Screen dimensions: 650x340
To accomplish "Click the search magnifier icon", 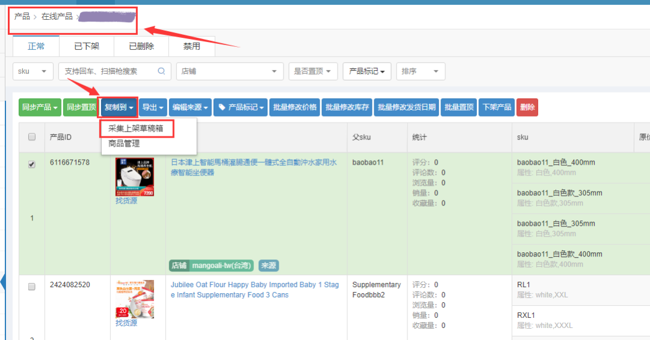I will (x=161, y=71).
